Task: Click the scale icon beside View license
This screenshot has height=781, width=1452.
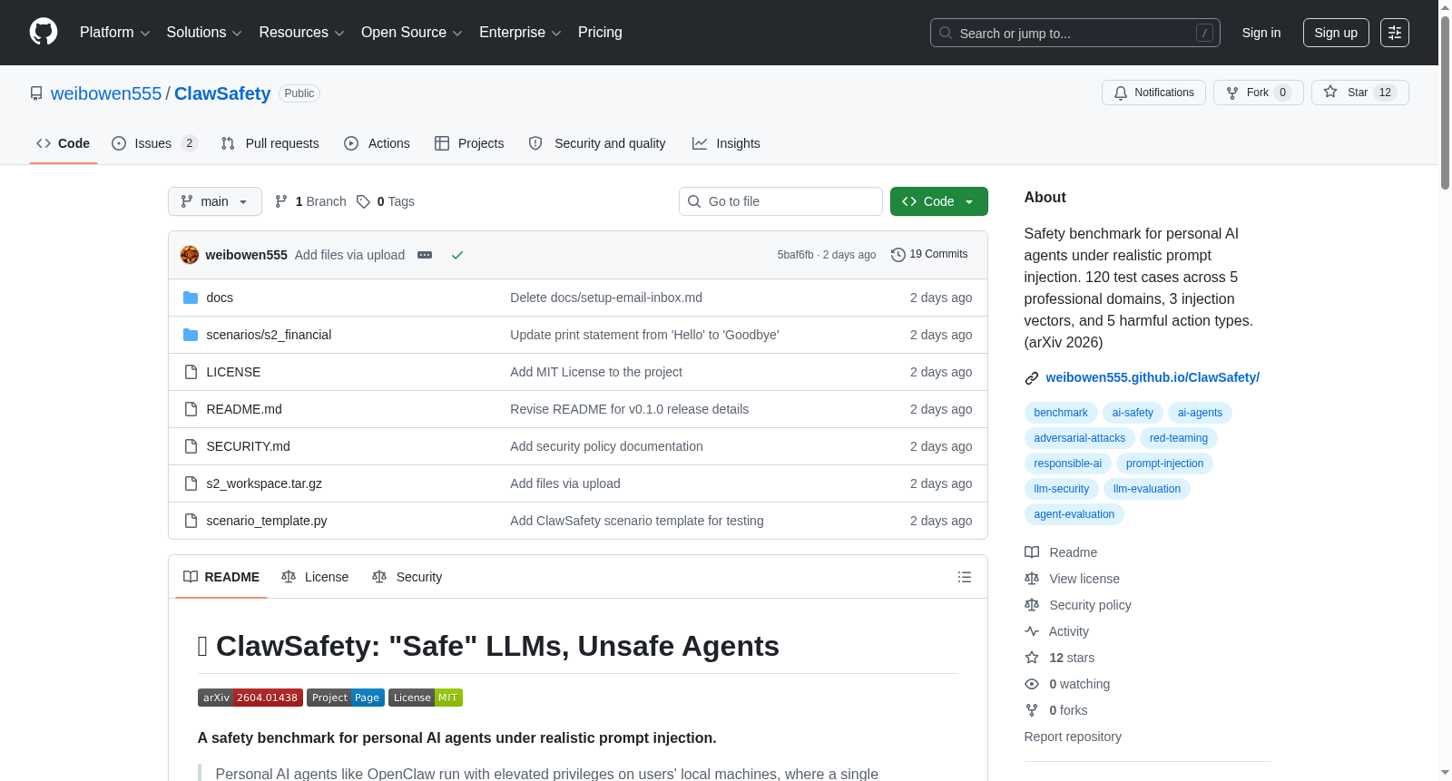Action: coord(1032,579)
